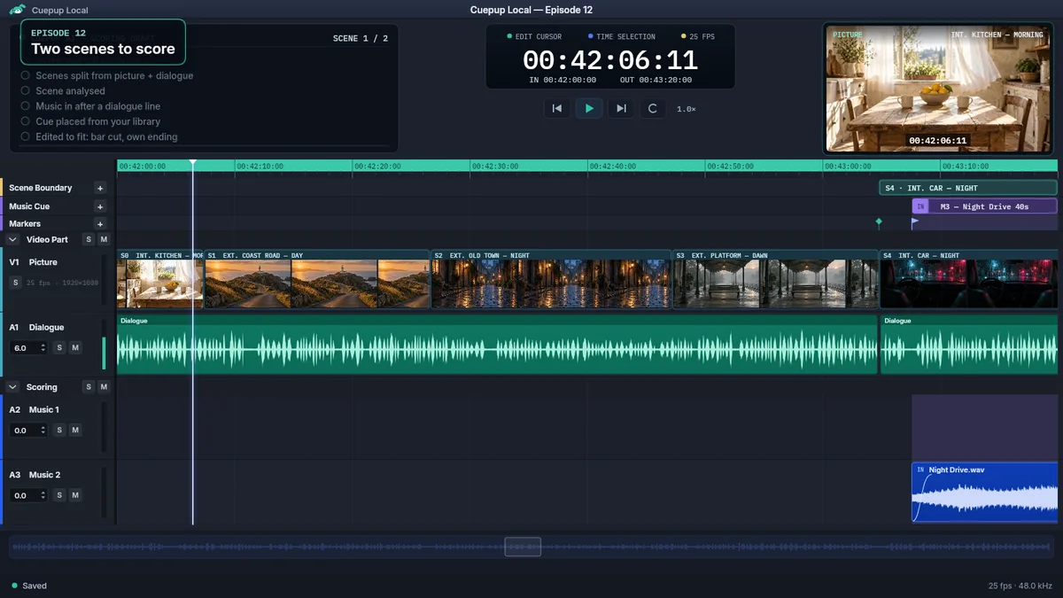Screen dimensions: 1063x598
Task: Click the EDIT CURSOR legend label
Action: click(534, 36)
